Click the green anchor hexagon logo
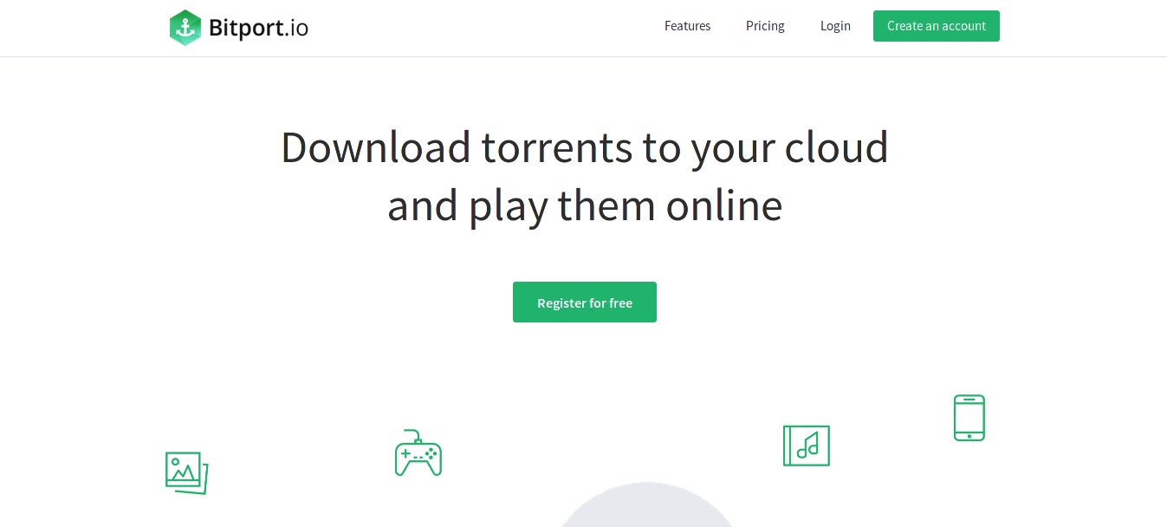Screen dimensions: 1167x527 point(185,28)
